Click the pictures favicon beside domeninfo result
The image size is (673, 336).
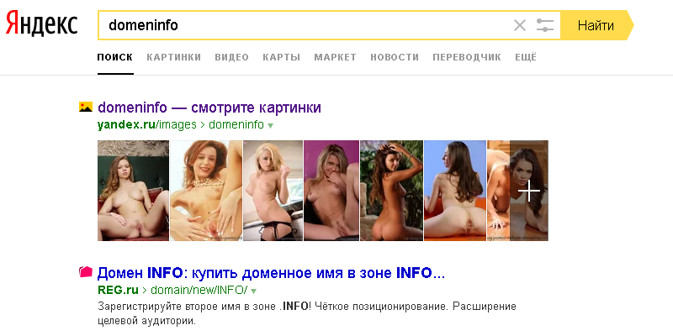click(86, 108)
